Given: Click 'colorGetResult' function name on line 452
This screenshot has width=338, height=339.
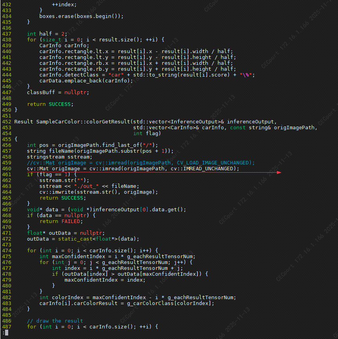Looking at the screenshot, I should coord(108,122).
